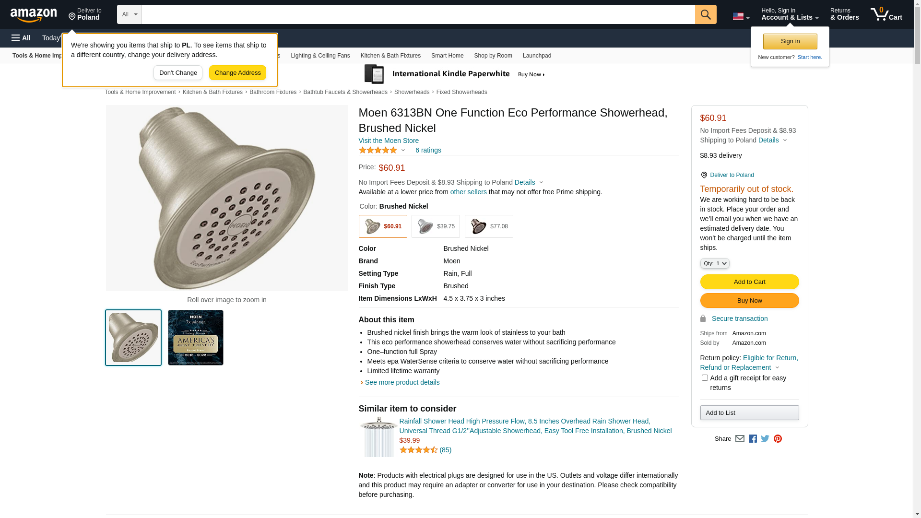Open the All hamburger menu
This screenshot has height=518, width=921.
21,38
